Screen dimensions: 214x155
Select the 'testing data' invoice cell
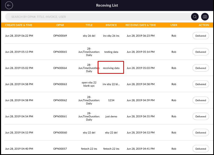click(111, 52)
